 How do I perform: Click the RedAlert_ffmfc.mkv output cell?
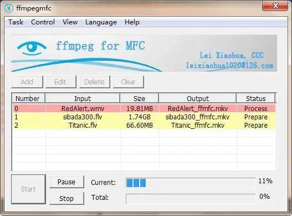[198, 108]
